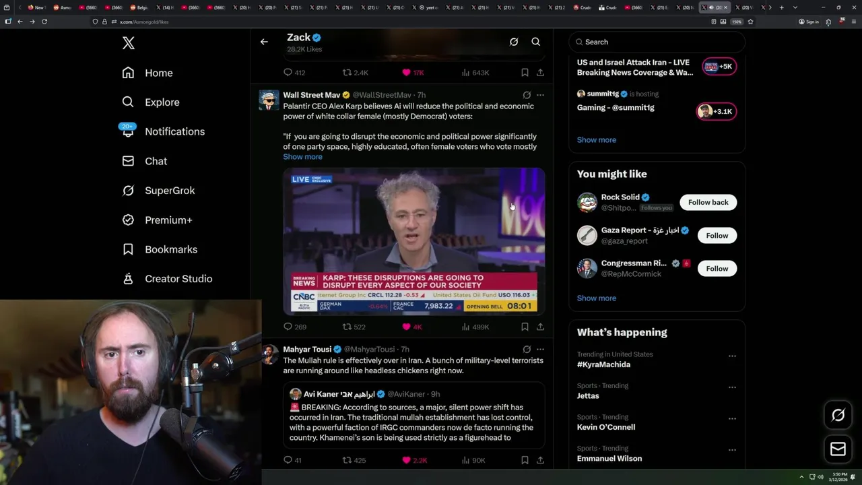
Task: Open Wall Street Mav author name link
Action: [x=312, y=95]
